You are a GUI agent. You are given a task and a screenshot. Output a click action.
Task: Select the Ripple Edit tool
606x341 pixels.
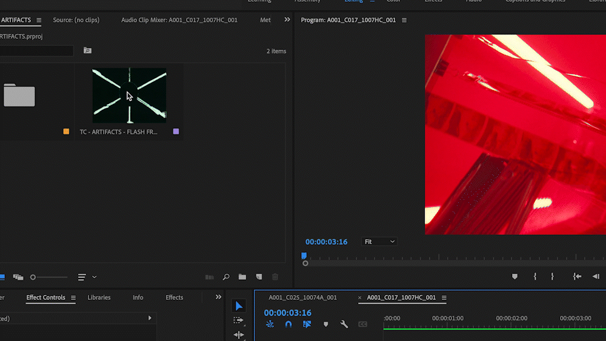[239, 334]
